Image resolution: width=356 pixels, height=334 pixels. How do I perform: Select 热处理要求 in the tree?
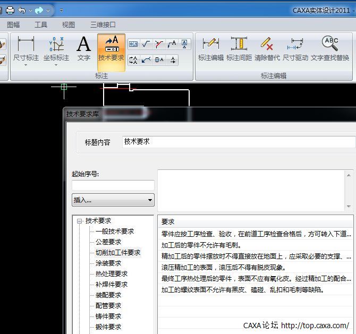pos(112,274)
